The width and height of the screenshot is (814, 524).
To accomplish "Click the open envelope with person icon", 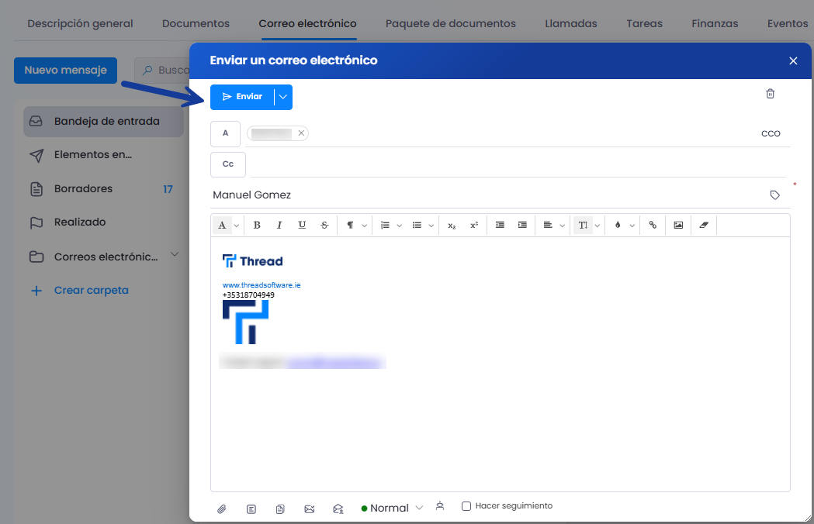I will [338, 509].
